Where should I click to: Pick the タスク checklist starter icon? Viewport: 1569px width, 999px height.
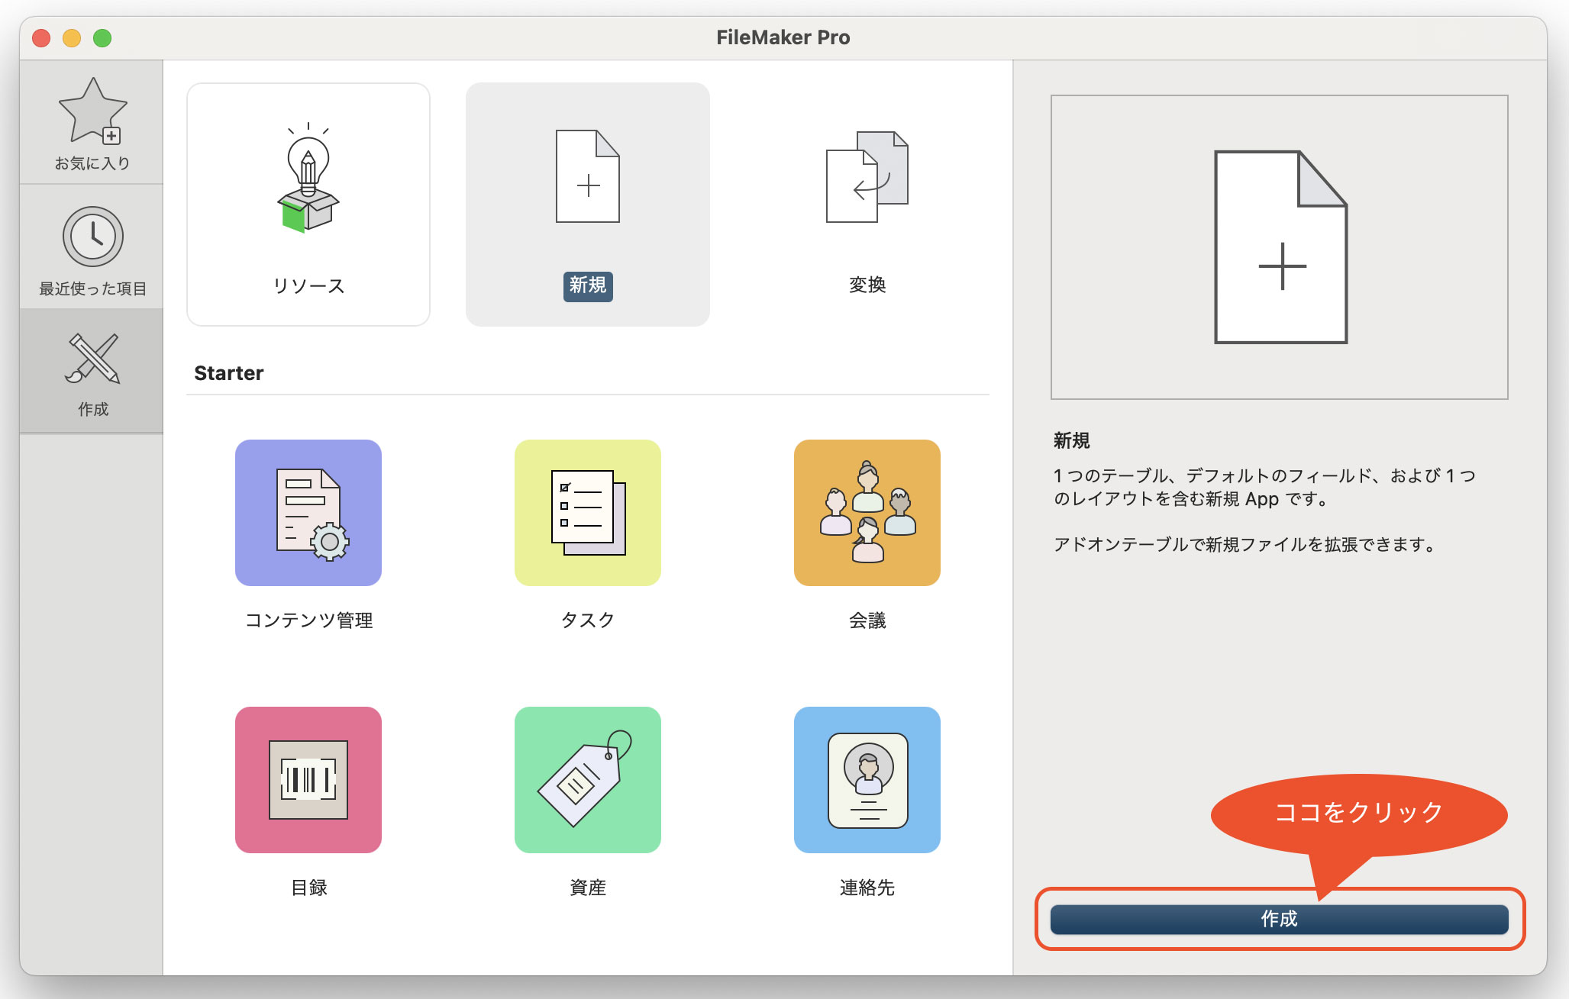tap(588, 513)
